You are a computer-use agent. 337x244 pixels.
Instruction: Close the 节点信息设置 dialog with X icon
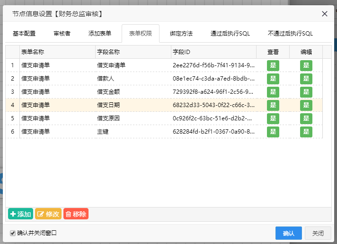point(325,14)
